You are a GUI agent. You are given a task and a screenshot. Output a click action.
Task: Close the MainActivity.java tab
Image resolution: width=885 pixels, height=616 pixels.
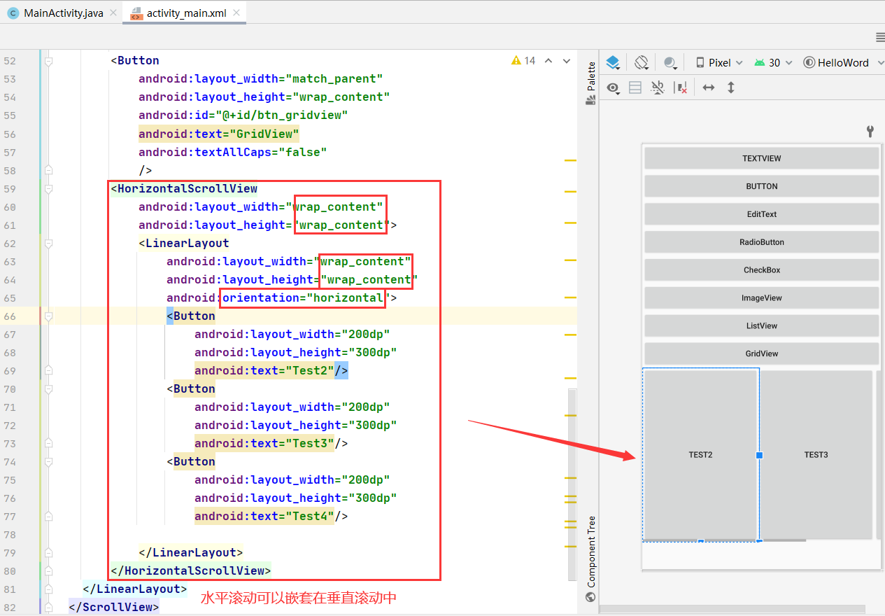(x=113, y=13)
